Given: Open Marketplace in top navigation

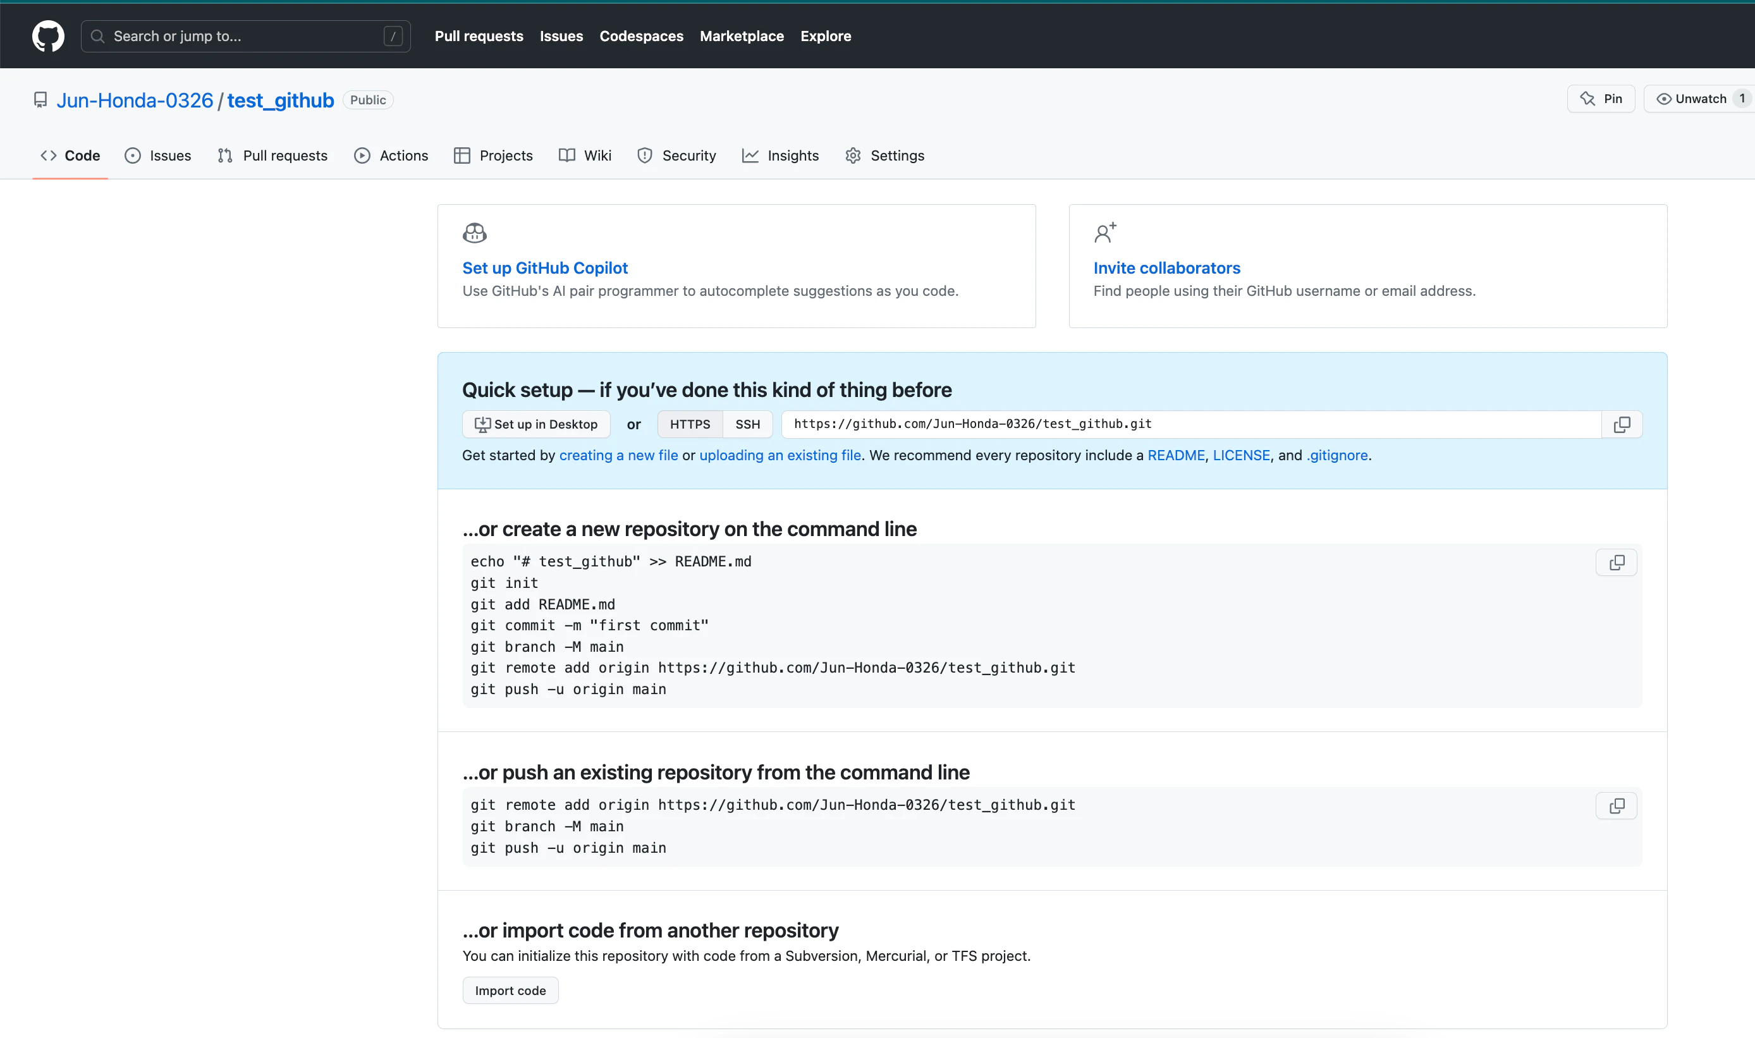Looking at the screenshot, I should point(742,37).
